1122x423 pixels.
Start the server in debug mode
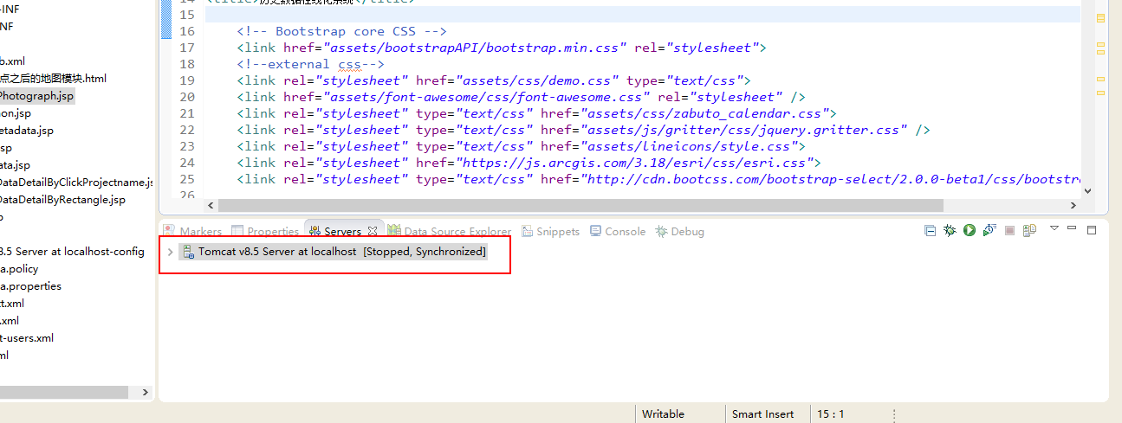[x=950, y=231]
